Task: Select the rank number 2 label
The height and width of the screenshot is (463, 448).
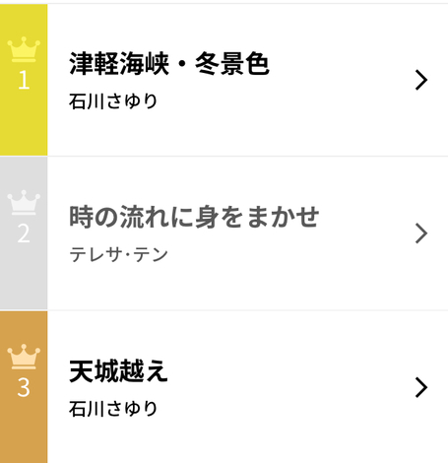Action: tap(24, 233)
